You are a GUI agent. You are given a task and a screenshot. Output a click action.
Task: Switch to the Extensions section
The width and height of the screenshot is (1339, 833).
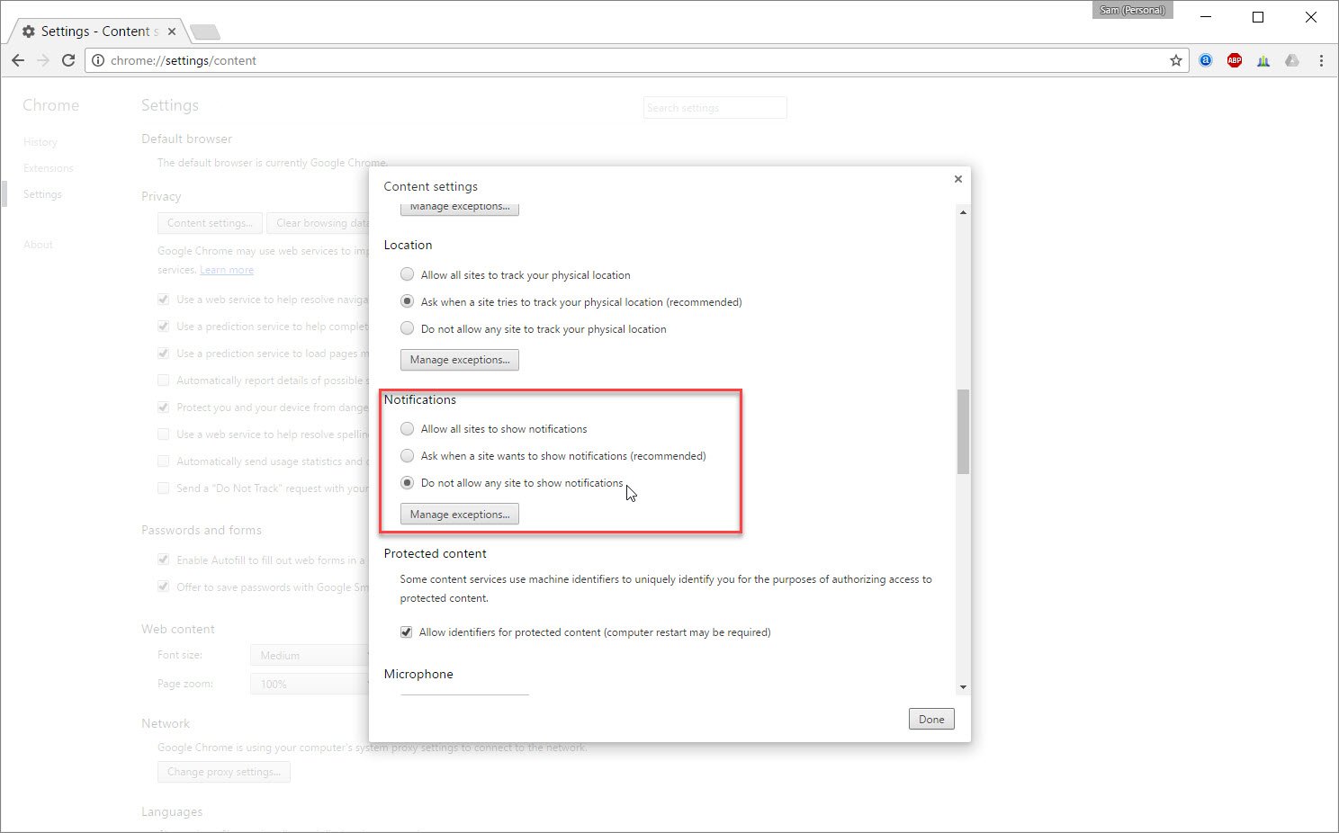point(48,167)
